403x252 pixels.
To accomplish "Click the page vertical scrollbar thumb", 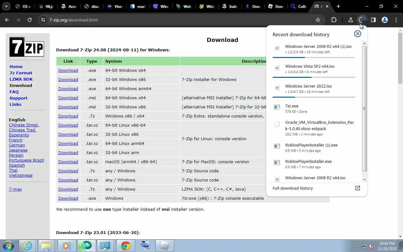I will pyautogui.click(x=400, y=58).
